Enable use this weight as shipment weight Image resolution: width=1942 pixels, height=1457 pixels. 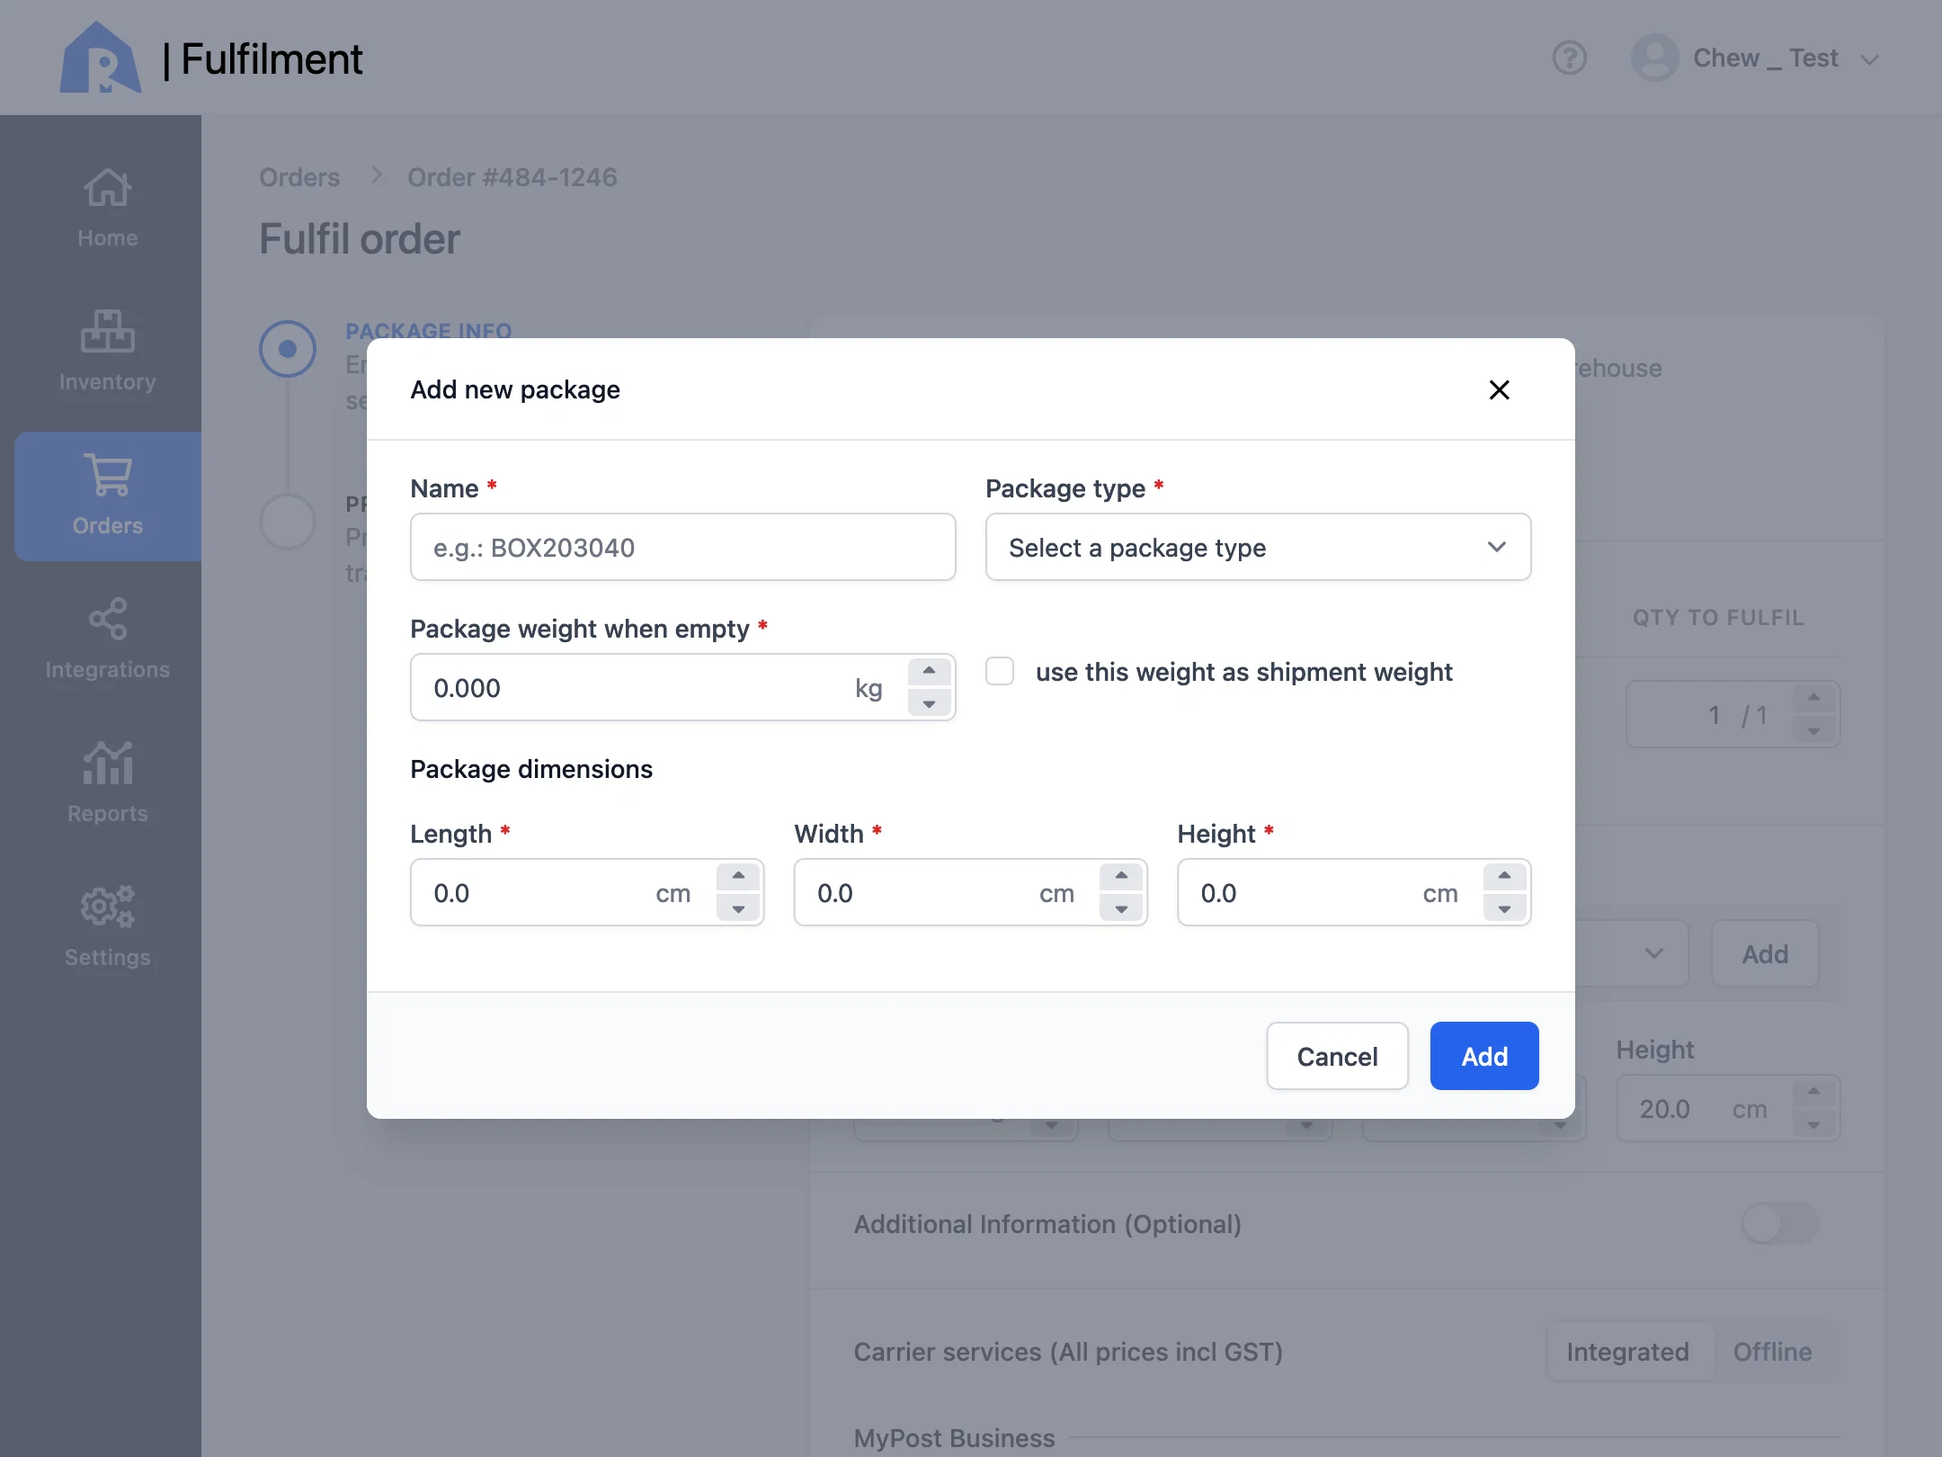1000,671
